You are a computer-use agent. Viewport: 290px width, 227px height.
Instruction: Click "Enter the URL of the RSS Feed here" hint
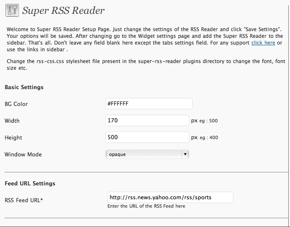[x=146, y=206]
